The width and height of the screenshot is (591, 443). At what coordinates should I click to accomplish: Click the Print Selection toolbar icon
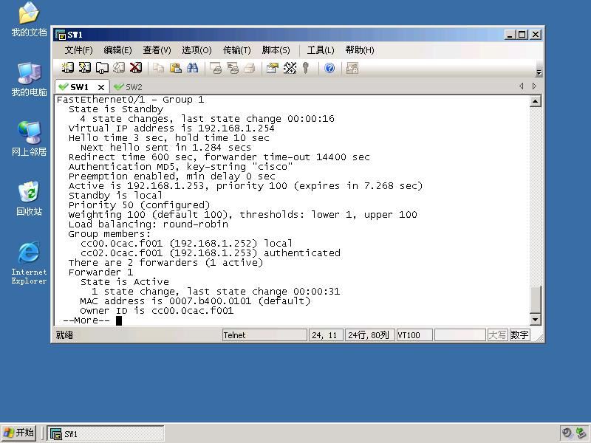(233, 68)
